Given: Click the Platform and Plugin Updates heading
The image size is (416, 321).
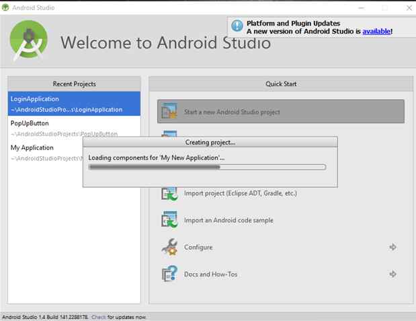Looking at the screenshot, I should point(293,24).
